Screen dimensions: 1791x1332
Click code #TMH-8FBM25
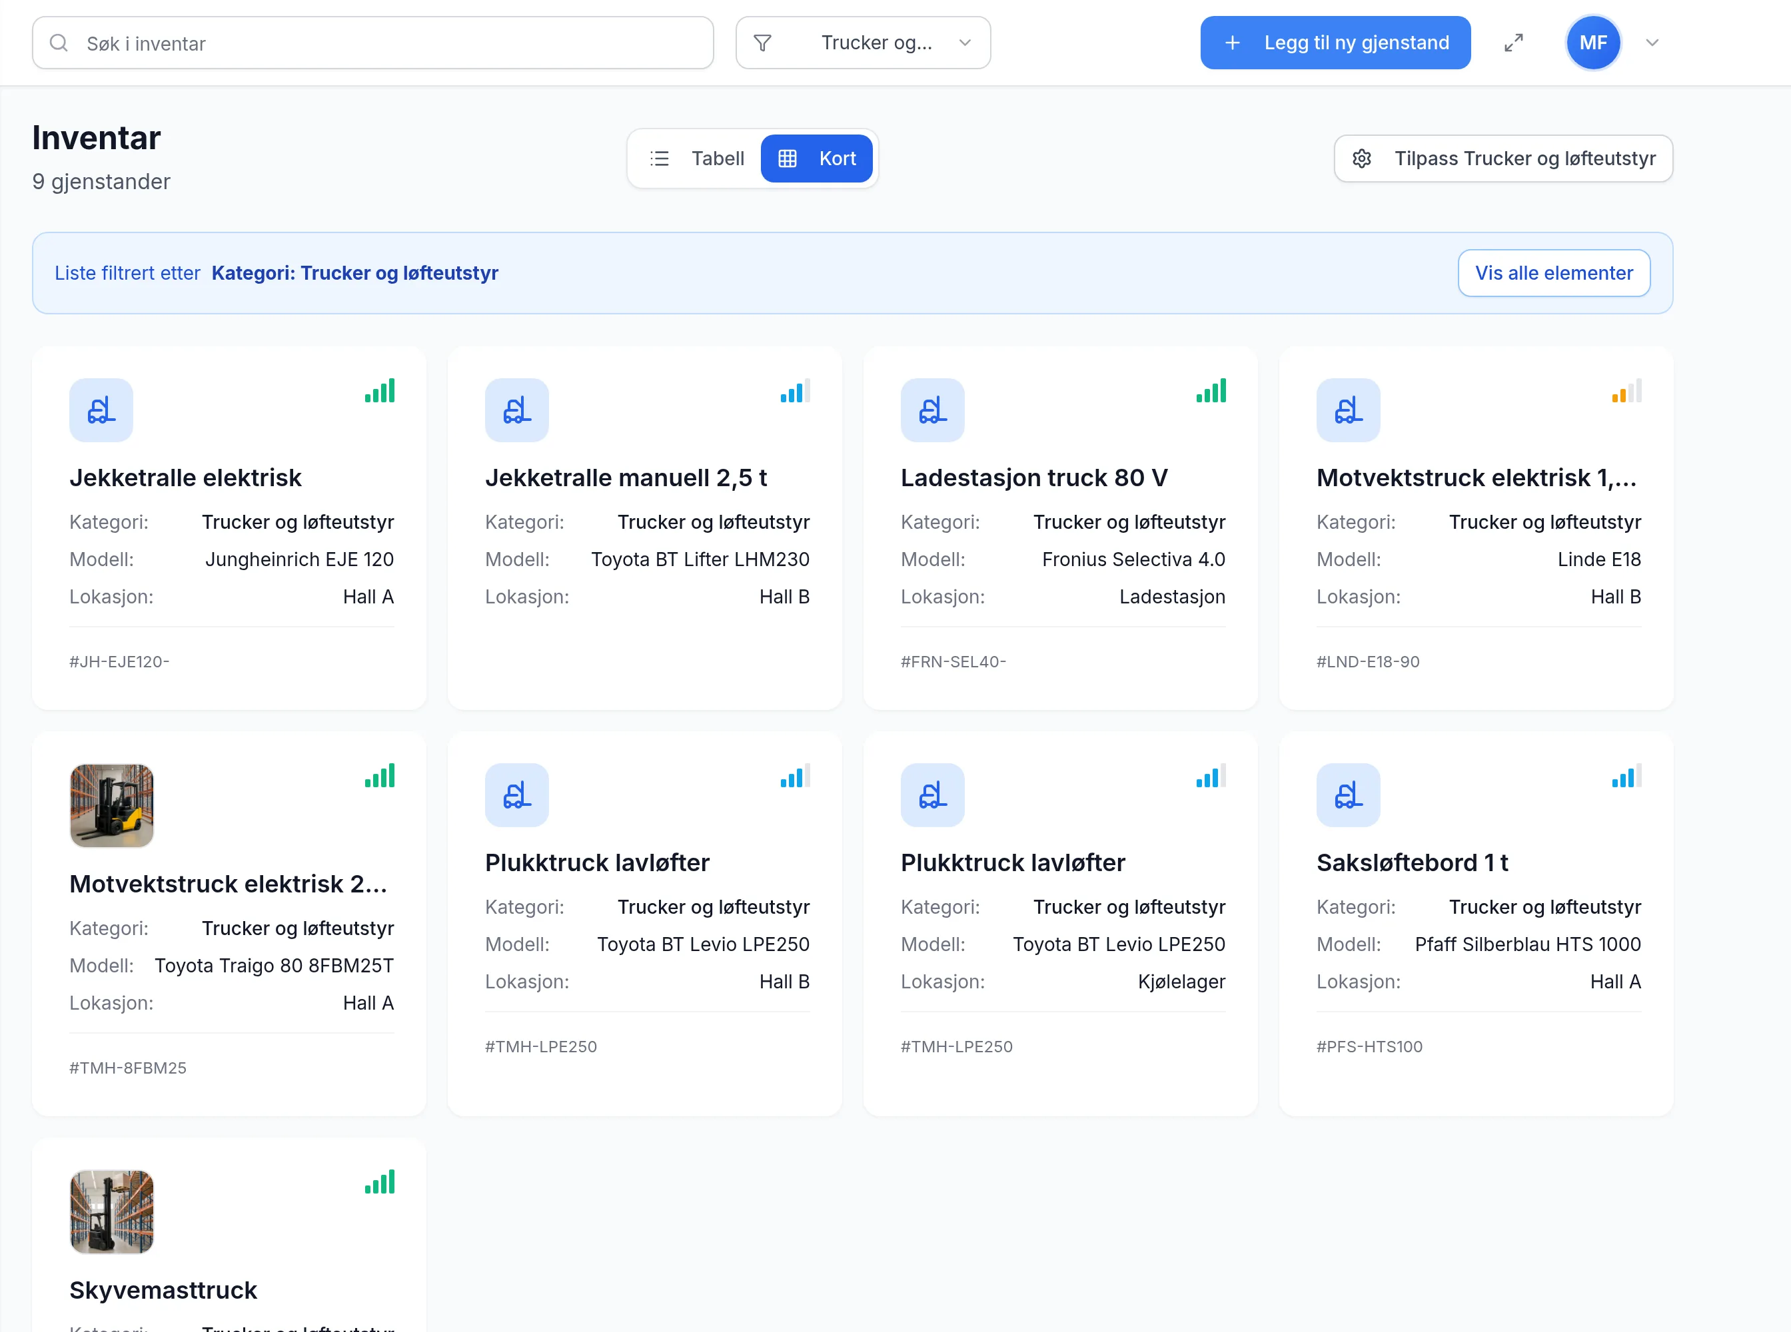(x=129, y=1068)
